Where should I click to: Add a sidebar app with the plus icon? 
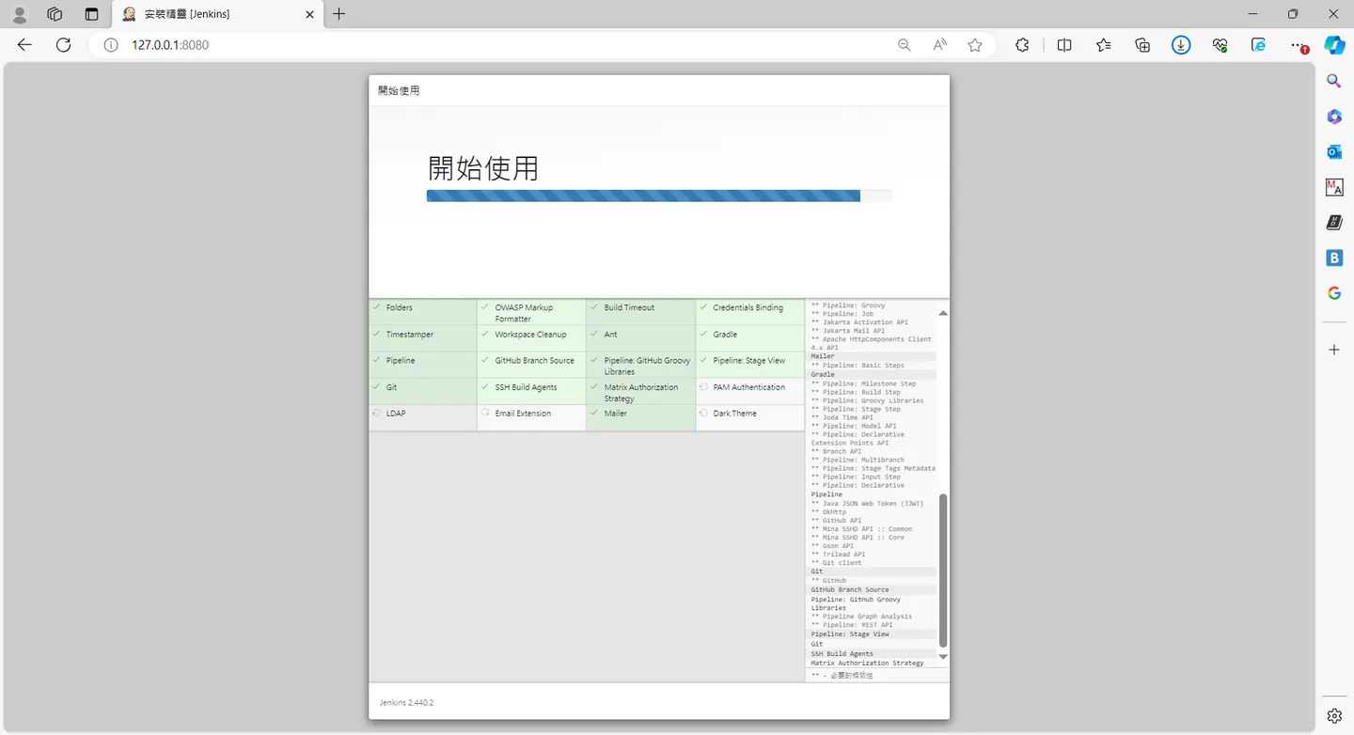click(x=1334, y=350)
